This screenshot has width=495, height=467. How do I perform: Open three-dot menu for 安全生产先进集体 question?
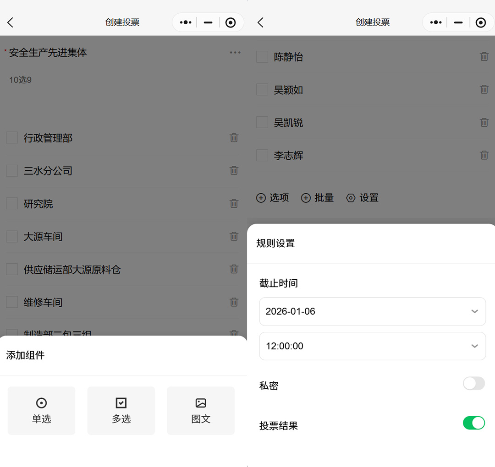(235, 53)
